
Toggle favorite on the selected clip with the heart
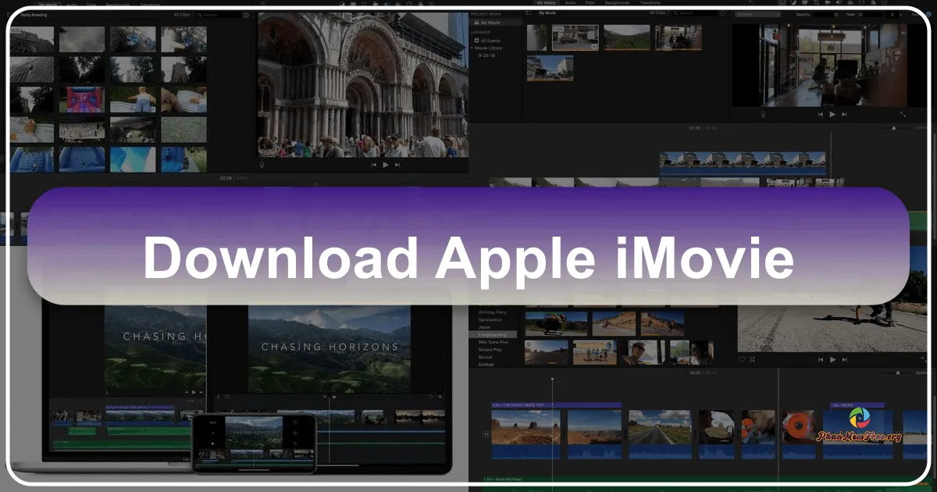(742, 359)
